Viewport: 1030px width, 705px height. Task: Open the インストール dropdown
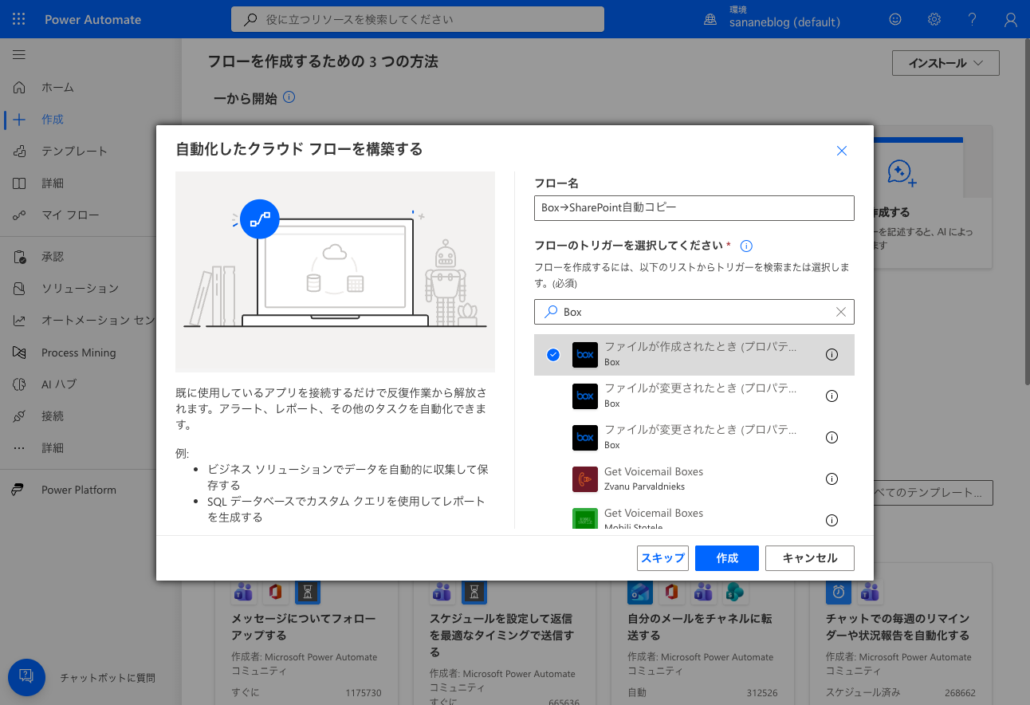(945, 63)
